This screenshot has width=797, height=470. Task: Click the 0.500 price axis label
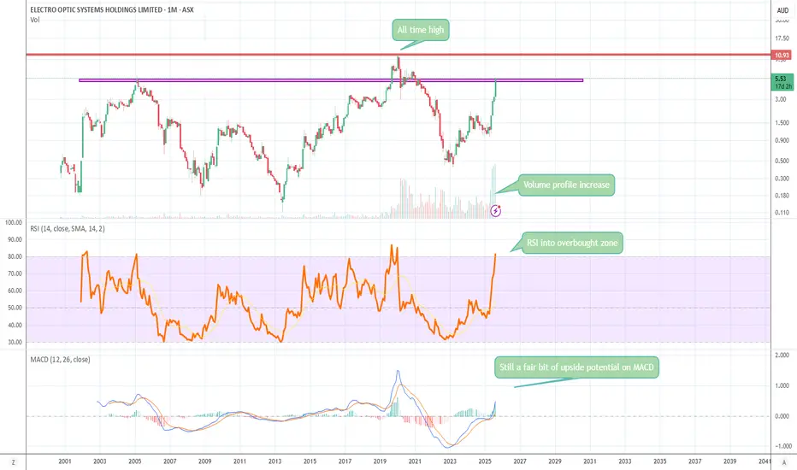point(782,161)
